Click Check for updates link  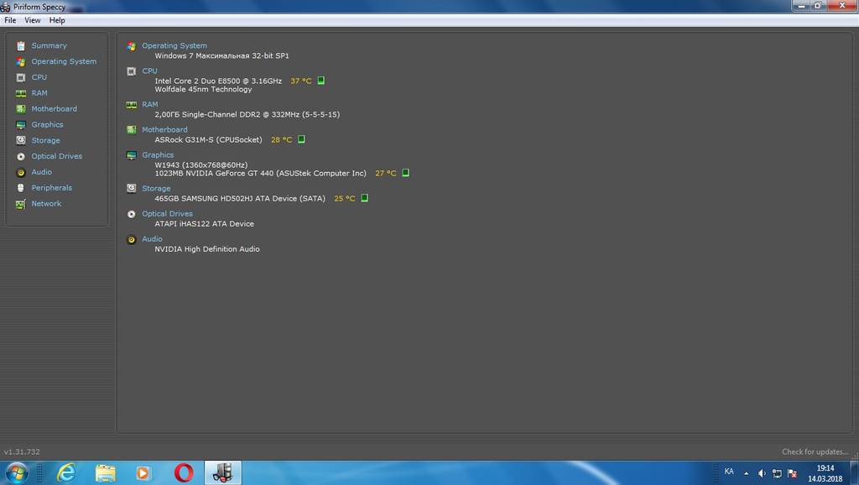pyautogui.click(x=815, y=452)
